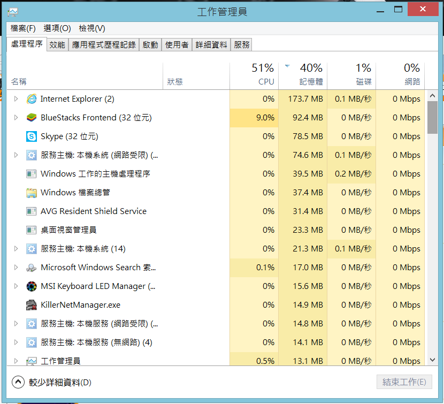Click the Windows 檔案總管 folder icon
Image resolution: width=444 pixels, height=404 pixels.
[32, 193]
